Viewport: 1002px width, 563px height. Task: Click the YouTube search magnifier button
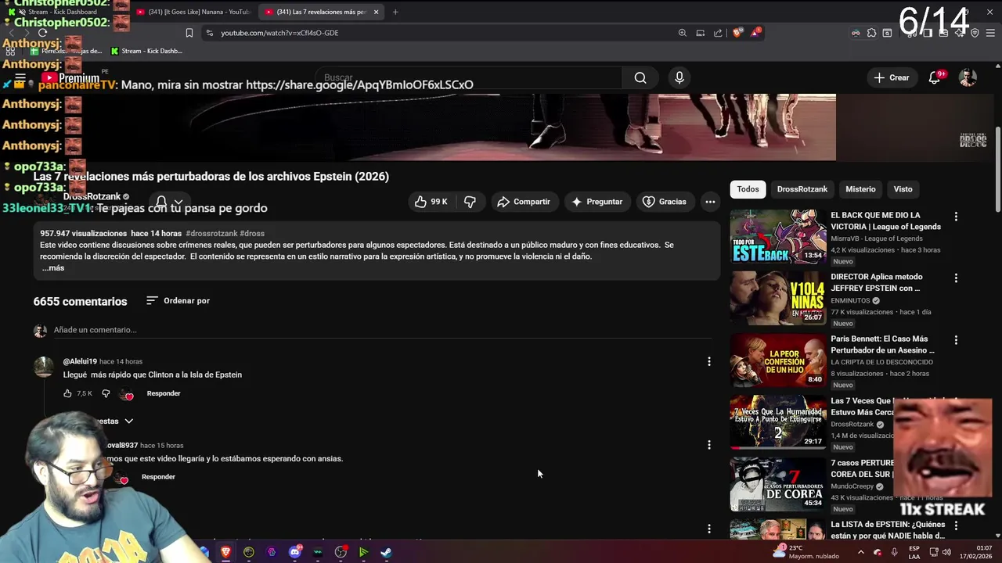640,77
